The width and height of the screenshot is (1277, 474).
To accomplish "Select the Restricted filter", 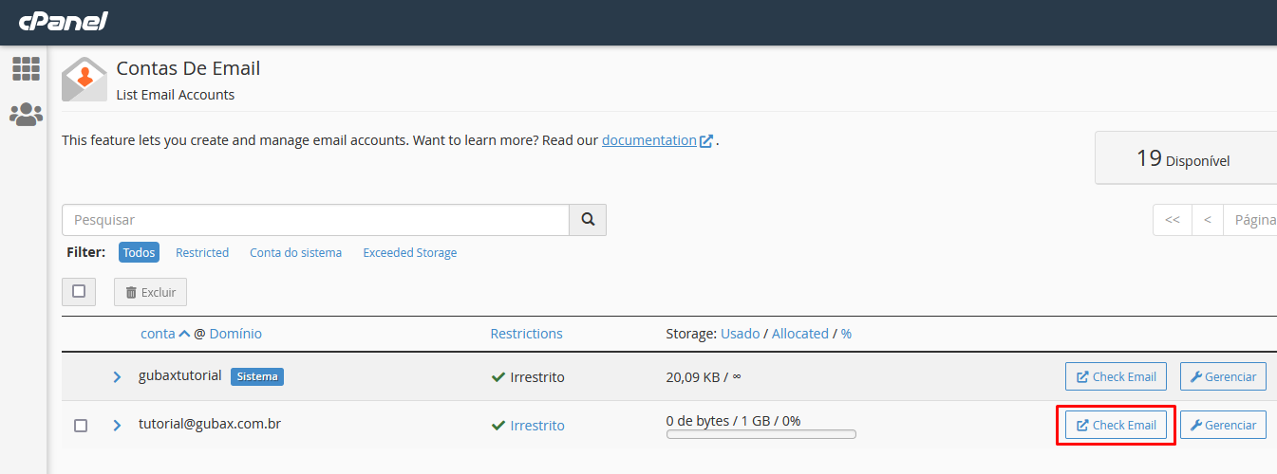I will [x=202, y=253].
